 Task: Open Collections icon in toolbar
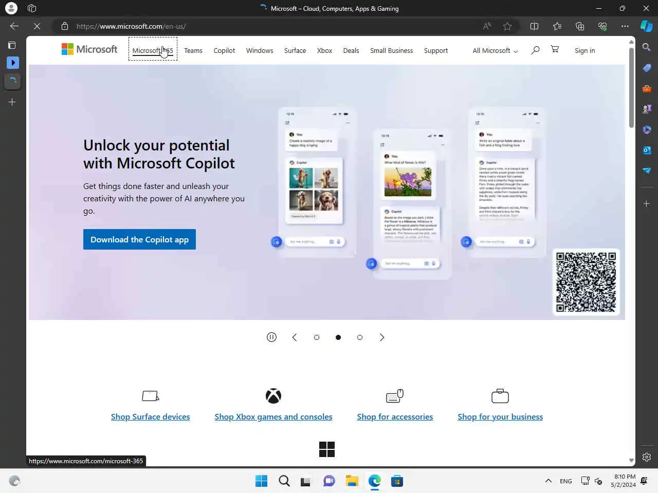coord(580,26)
